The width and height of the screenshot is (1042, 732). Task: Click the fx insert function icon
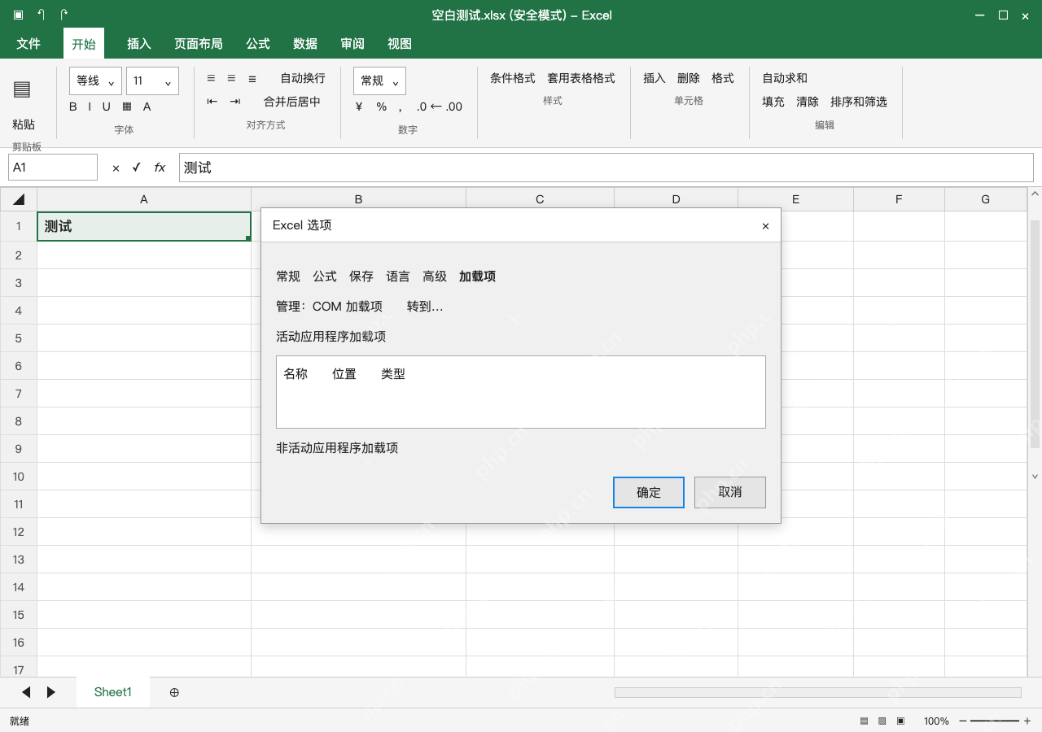point(160,168)
